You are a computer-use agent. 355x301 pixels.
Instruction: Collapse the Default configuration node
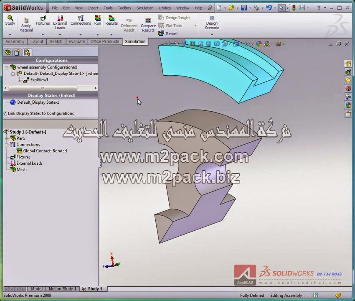point(13,74)
